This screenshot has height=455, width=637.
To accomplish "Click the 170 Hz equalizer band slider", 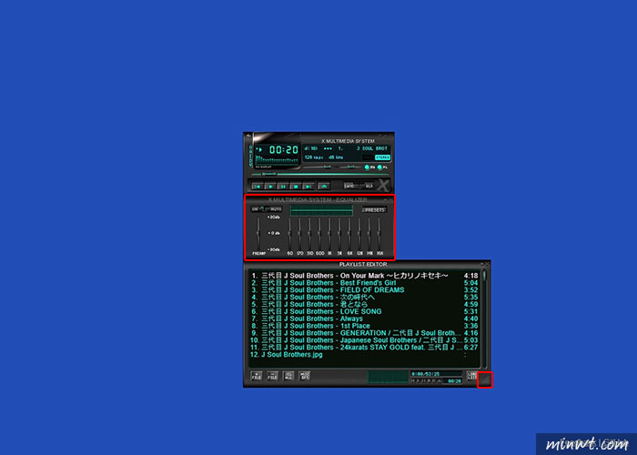I will click(299, 234).
